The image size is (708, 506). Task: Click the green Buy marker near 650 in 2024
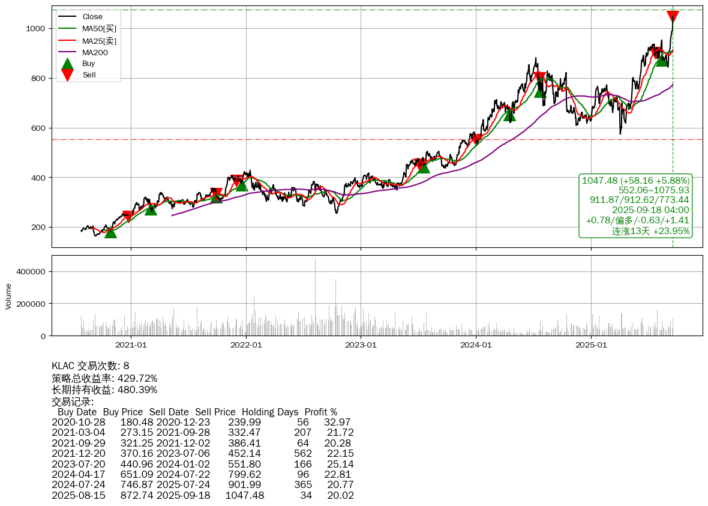509,115
